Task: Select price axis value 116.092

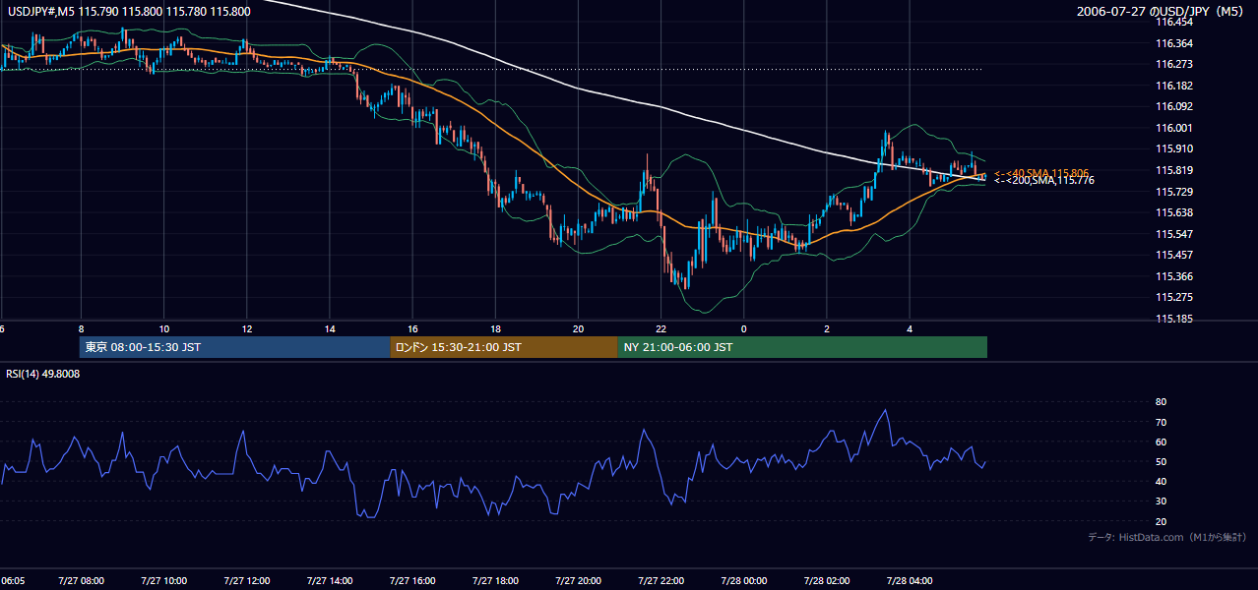Action: 1175,106
